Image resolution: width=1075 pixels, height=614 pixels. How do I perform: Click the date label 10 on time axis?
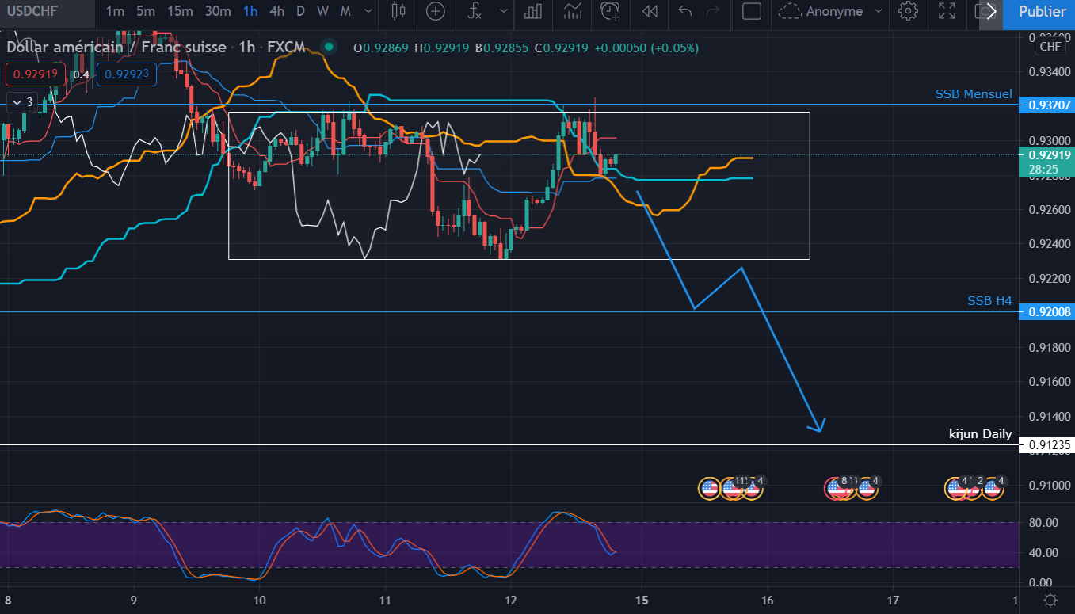tap(259, 600)
